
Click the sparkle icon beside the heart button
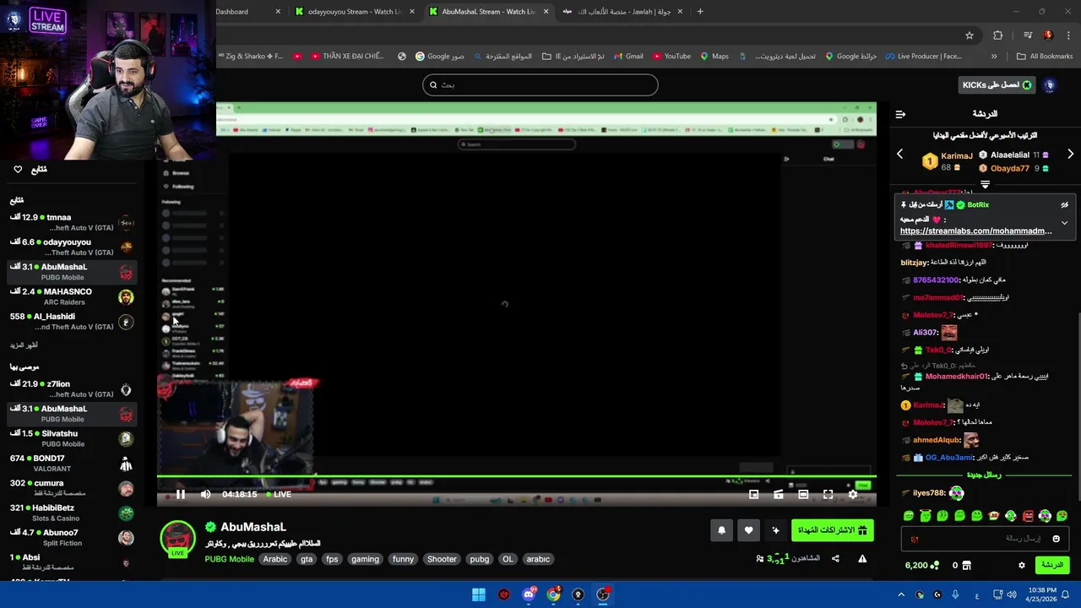(775, 530)
